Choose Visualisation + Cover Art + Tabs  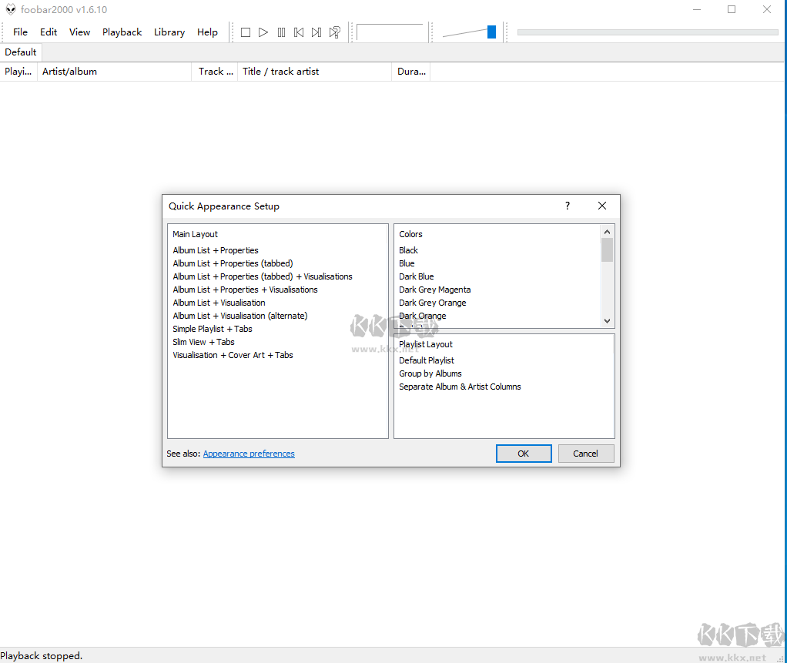click(x=233, y=355)
